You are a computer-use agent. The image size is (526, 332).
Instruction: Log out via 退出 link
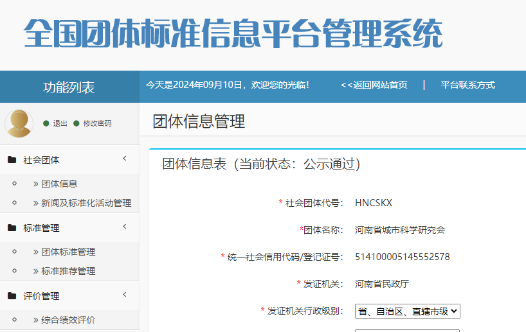click(60, 123)
